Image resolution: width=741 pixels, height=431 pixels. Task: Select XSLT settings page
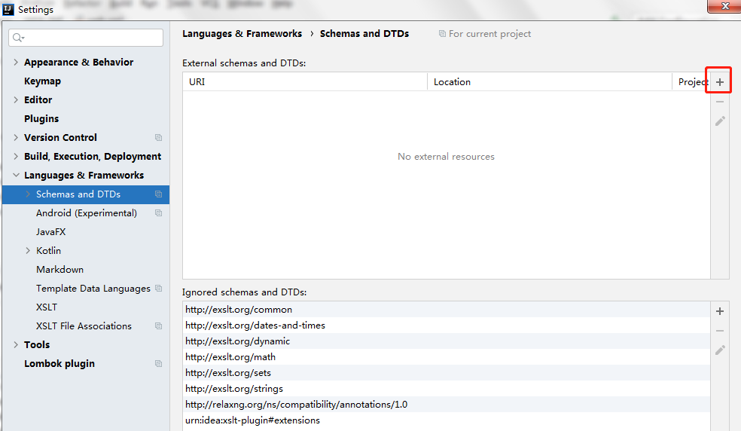click(x=47, y=307)
